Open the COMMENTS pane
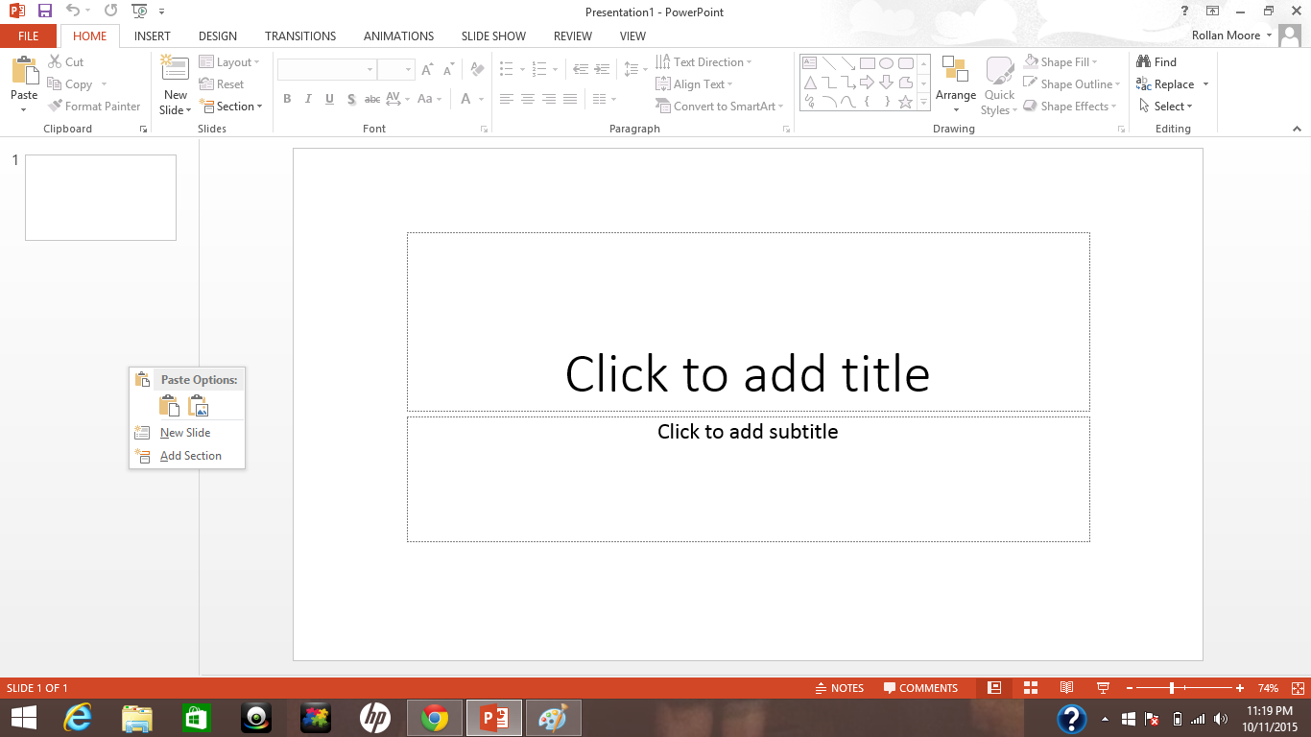The height and width of the screenshot is (737, 1311). (920, 688)
